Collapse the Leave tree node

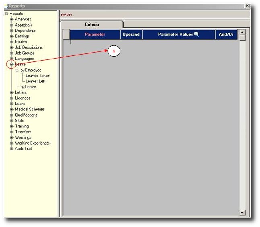pos(12,64)
